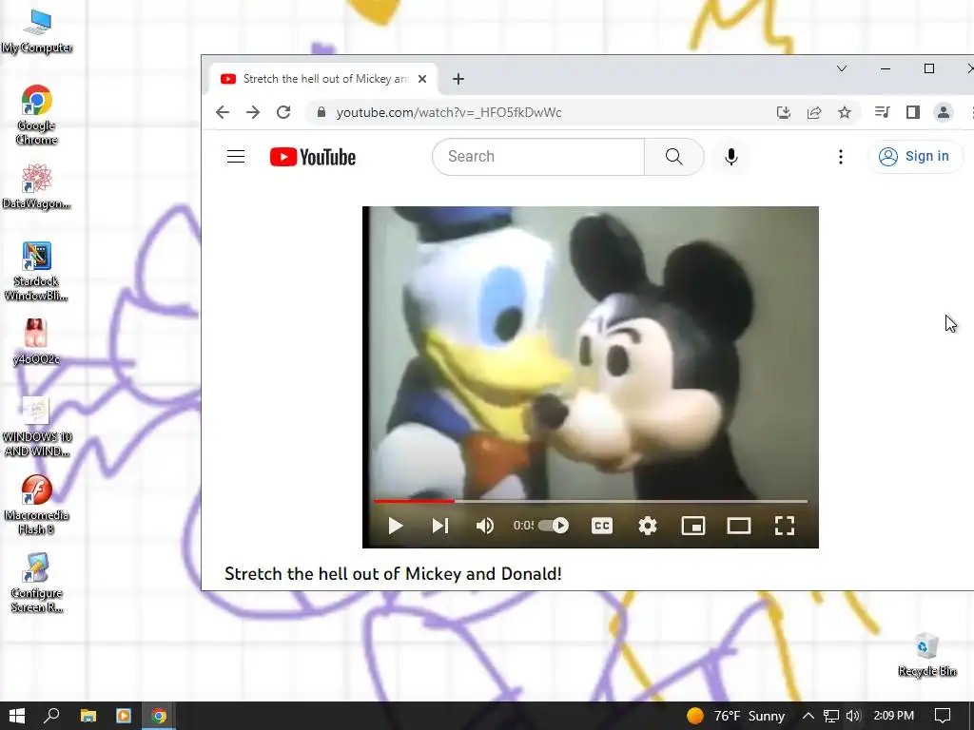The height and width of the screenshot is (730, 974).
Task: Reload the current page
Action: (x=283, y=112)
